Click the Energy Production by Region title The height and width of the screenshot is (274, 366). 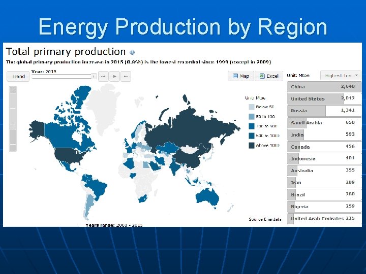(183, 27)
